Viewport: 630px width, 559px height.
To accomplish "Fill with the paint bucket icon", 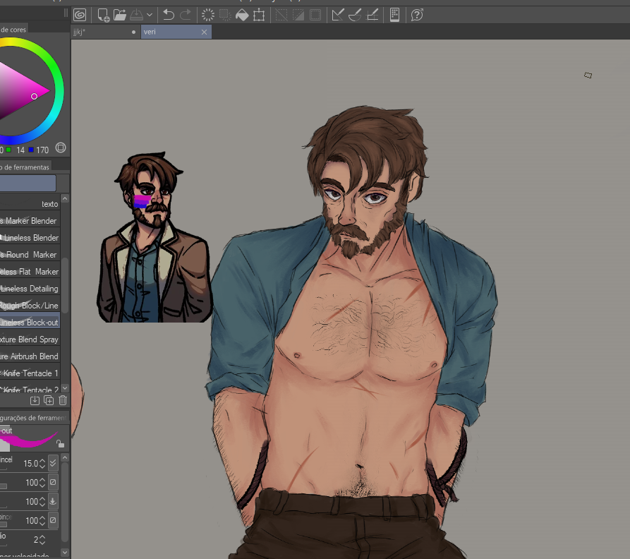I will 242,16.
